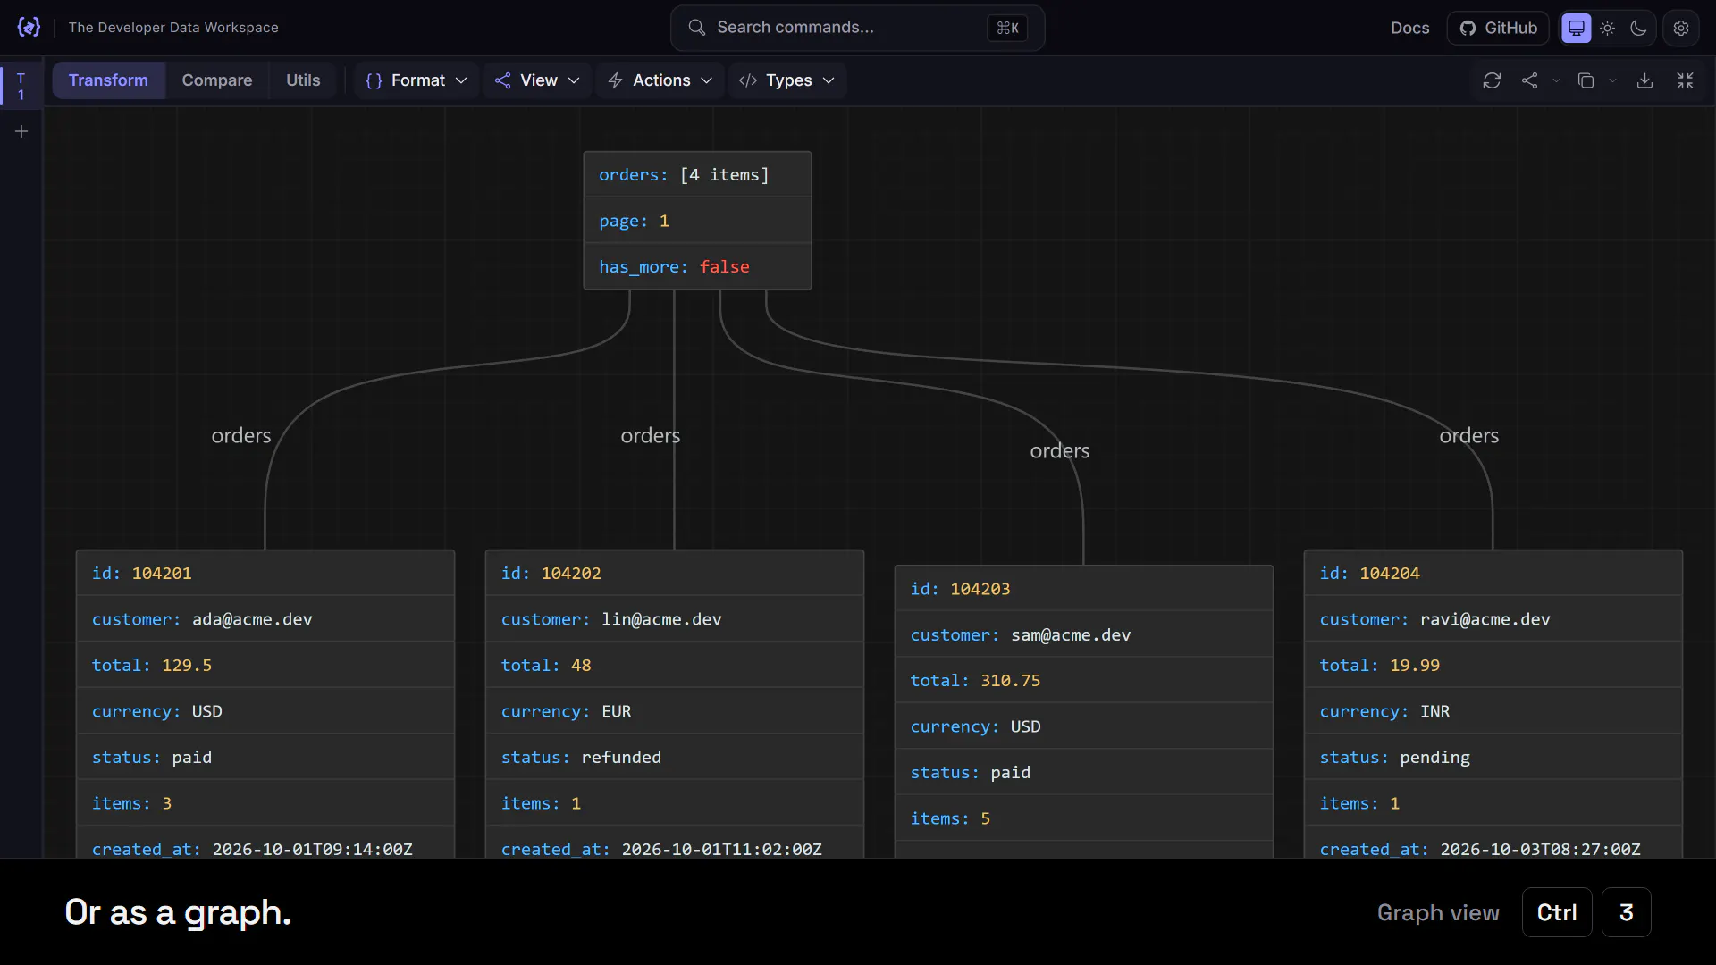This screenshot has width=1716, height=965.
Task: Expand the Actions dropdown
Action: click(660, 80)
